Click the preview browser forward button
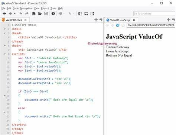This screenshot has width=176, height=135. click(112, 26)
